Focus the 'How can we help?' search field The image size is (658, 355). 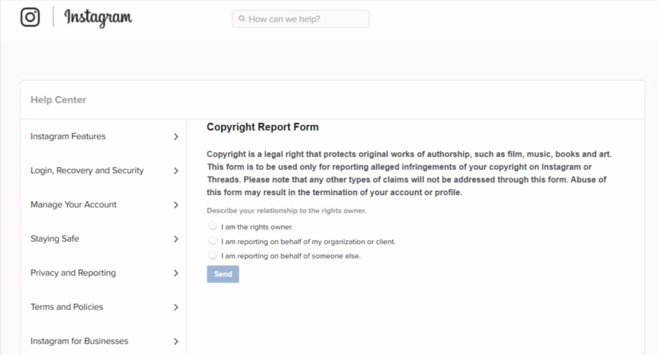pyautogui.click(x=301, y=19)
